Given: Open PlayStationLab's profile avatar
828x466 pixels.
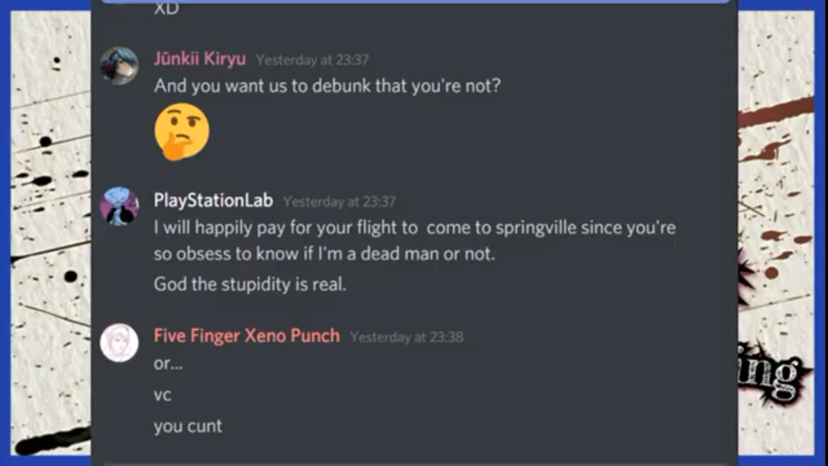Looking at the screenshot, I should (x=119, y=206).
